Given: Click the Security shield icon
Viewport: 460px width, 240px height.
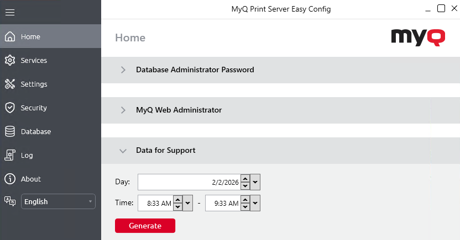Looking at the screenshot, I should (x=9, y=108).
